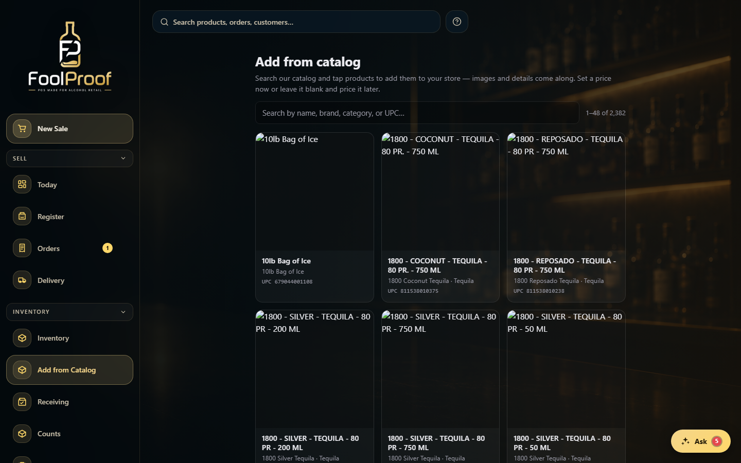Start a New Sale
Image resolution: width=741 pixels, height=463 pixels.
(69, 129)
